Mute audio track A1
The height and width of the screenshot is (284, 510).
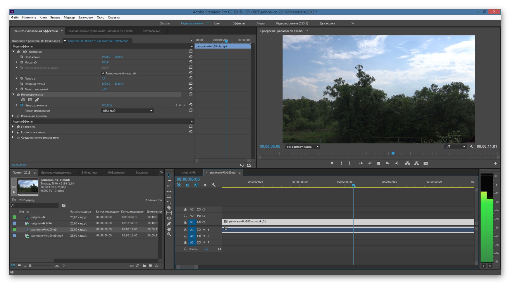pyautogui.click(x=204, y=230)
